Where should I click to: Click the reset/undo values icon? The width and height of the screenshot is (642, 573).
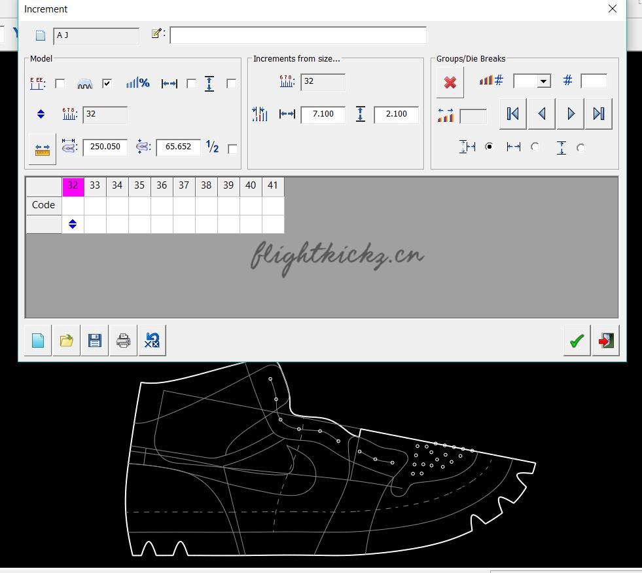pyautogui.click(x=152, y=341)
